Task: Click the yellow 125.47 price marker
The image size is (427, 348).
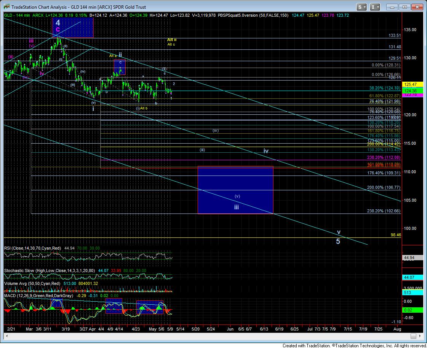Action: coord(413,85)
